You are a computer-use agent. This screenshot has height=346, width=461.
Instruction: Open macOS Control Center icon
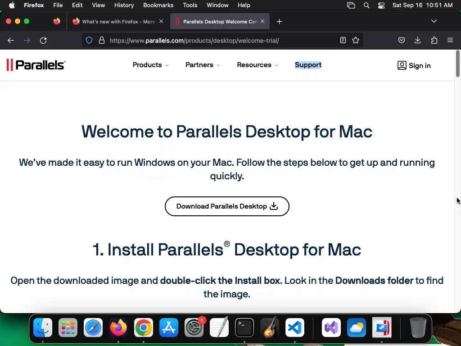381,5
